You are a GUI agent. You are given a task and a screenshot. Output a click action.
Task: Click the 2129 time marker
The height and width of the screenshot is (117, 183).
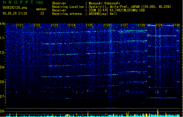pyautogui.click(x=159, y=25)
